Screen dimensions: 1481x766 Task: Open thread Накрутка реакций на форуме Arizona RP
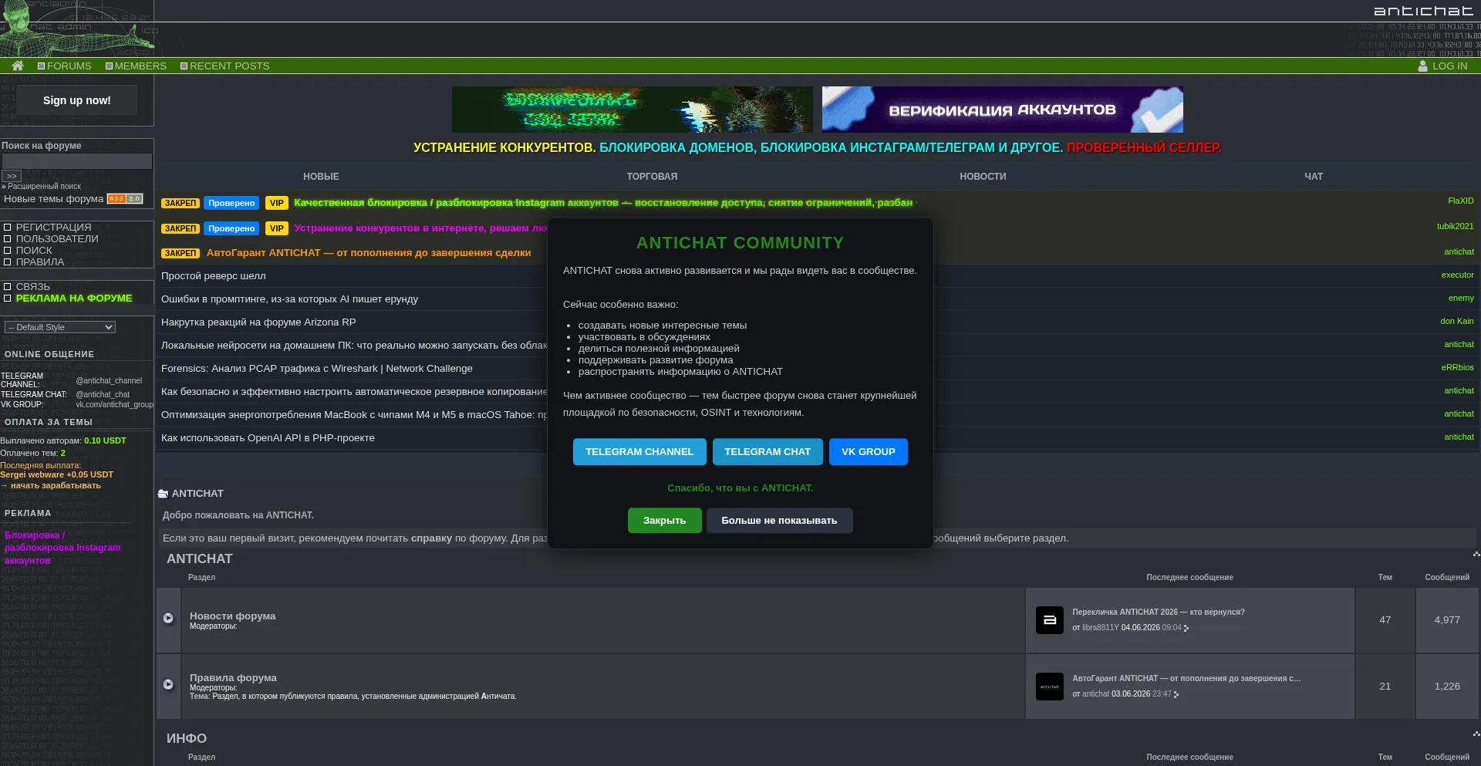point(258,322)
